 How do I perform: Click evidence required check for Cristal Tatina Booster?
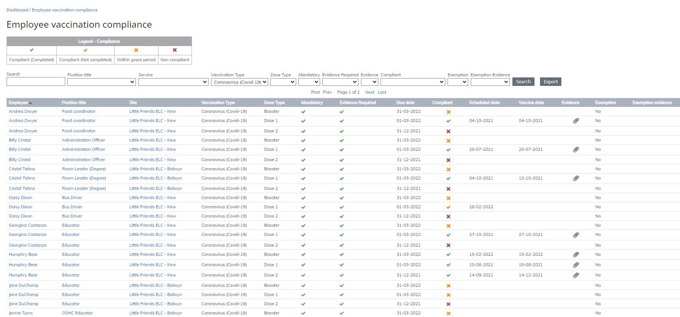(x=341, y=169)
